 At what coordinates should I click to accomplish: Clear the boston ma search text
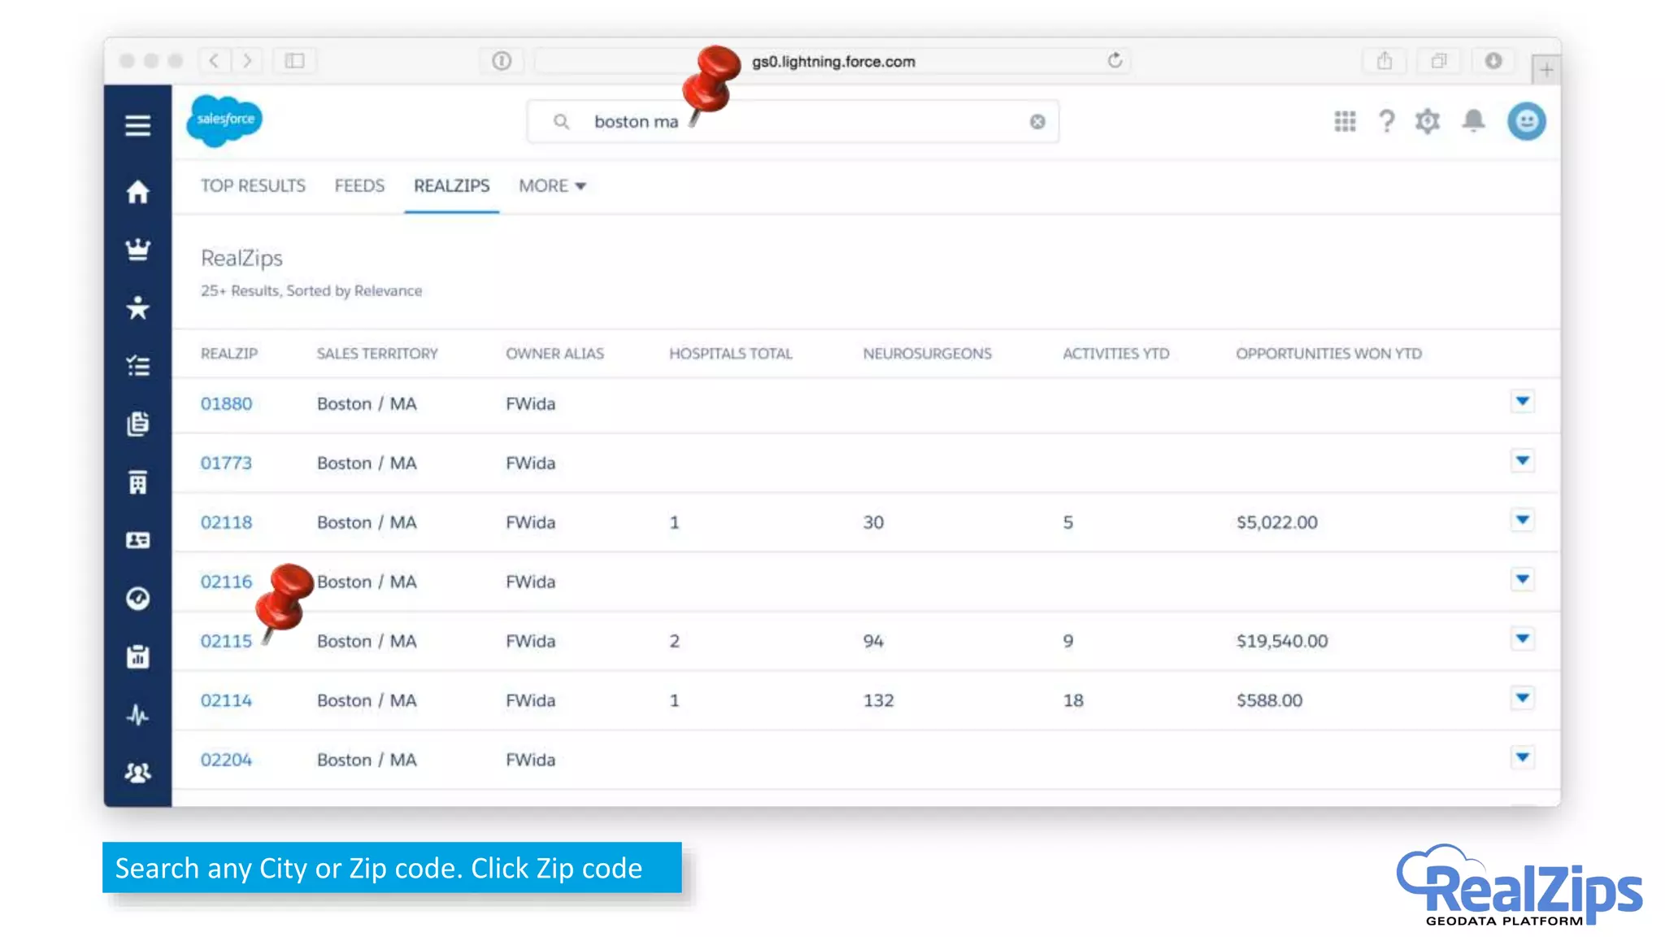pyautogui.click(x=1037, y=122)
